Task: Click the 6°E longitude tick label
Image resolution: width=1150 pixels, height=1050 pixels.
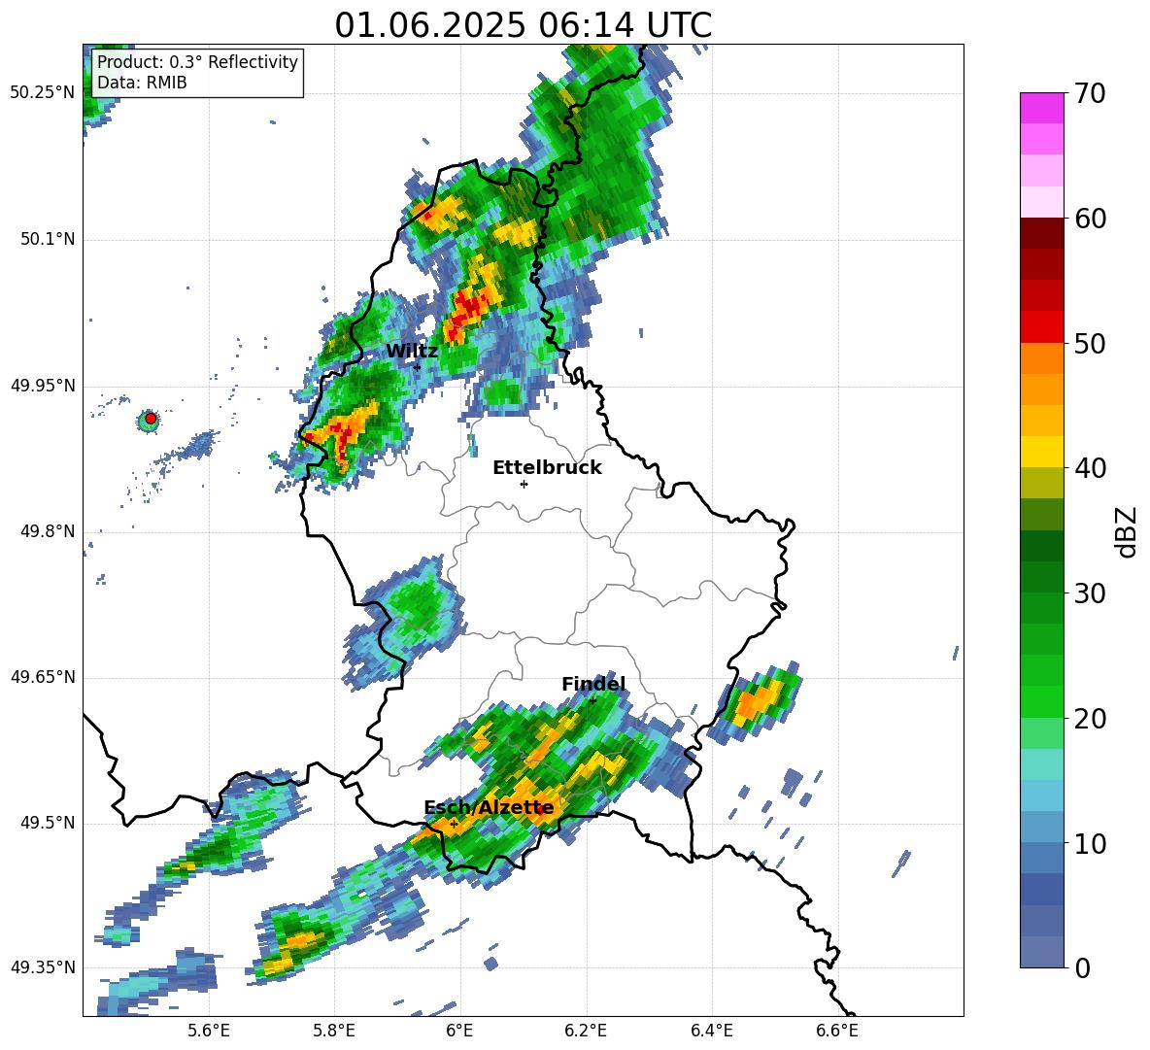Action: (459, 1031)
